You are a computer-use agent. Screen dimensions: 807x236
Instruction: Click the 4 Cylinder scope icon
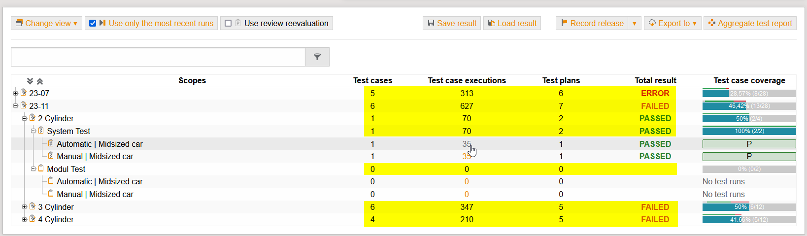point(33,219)
